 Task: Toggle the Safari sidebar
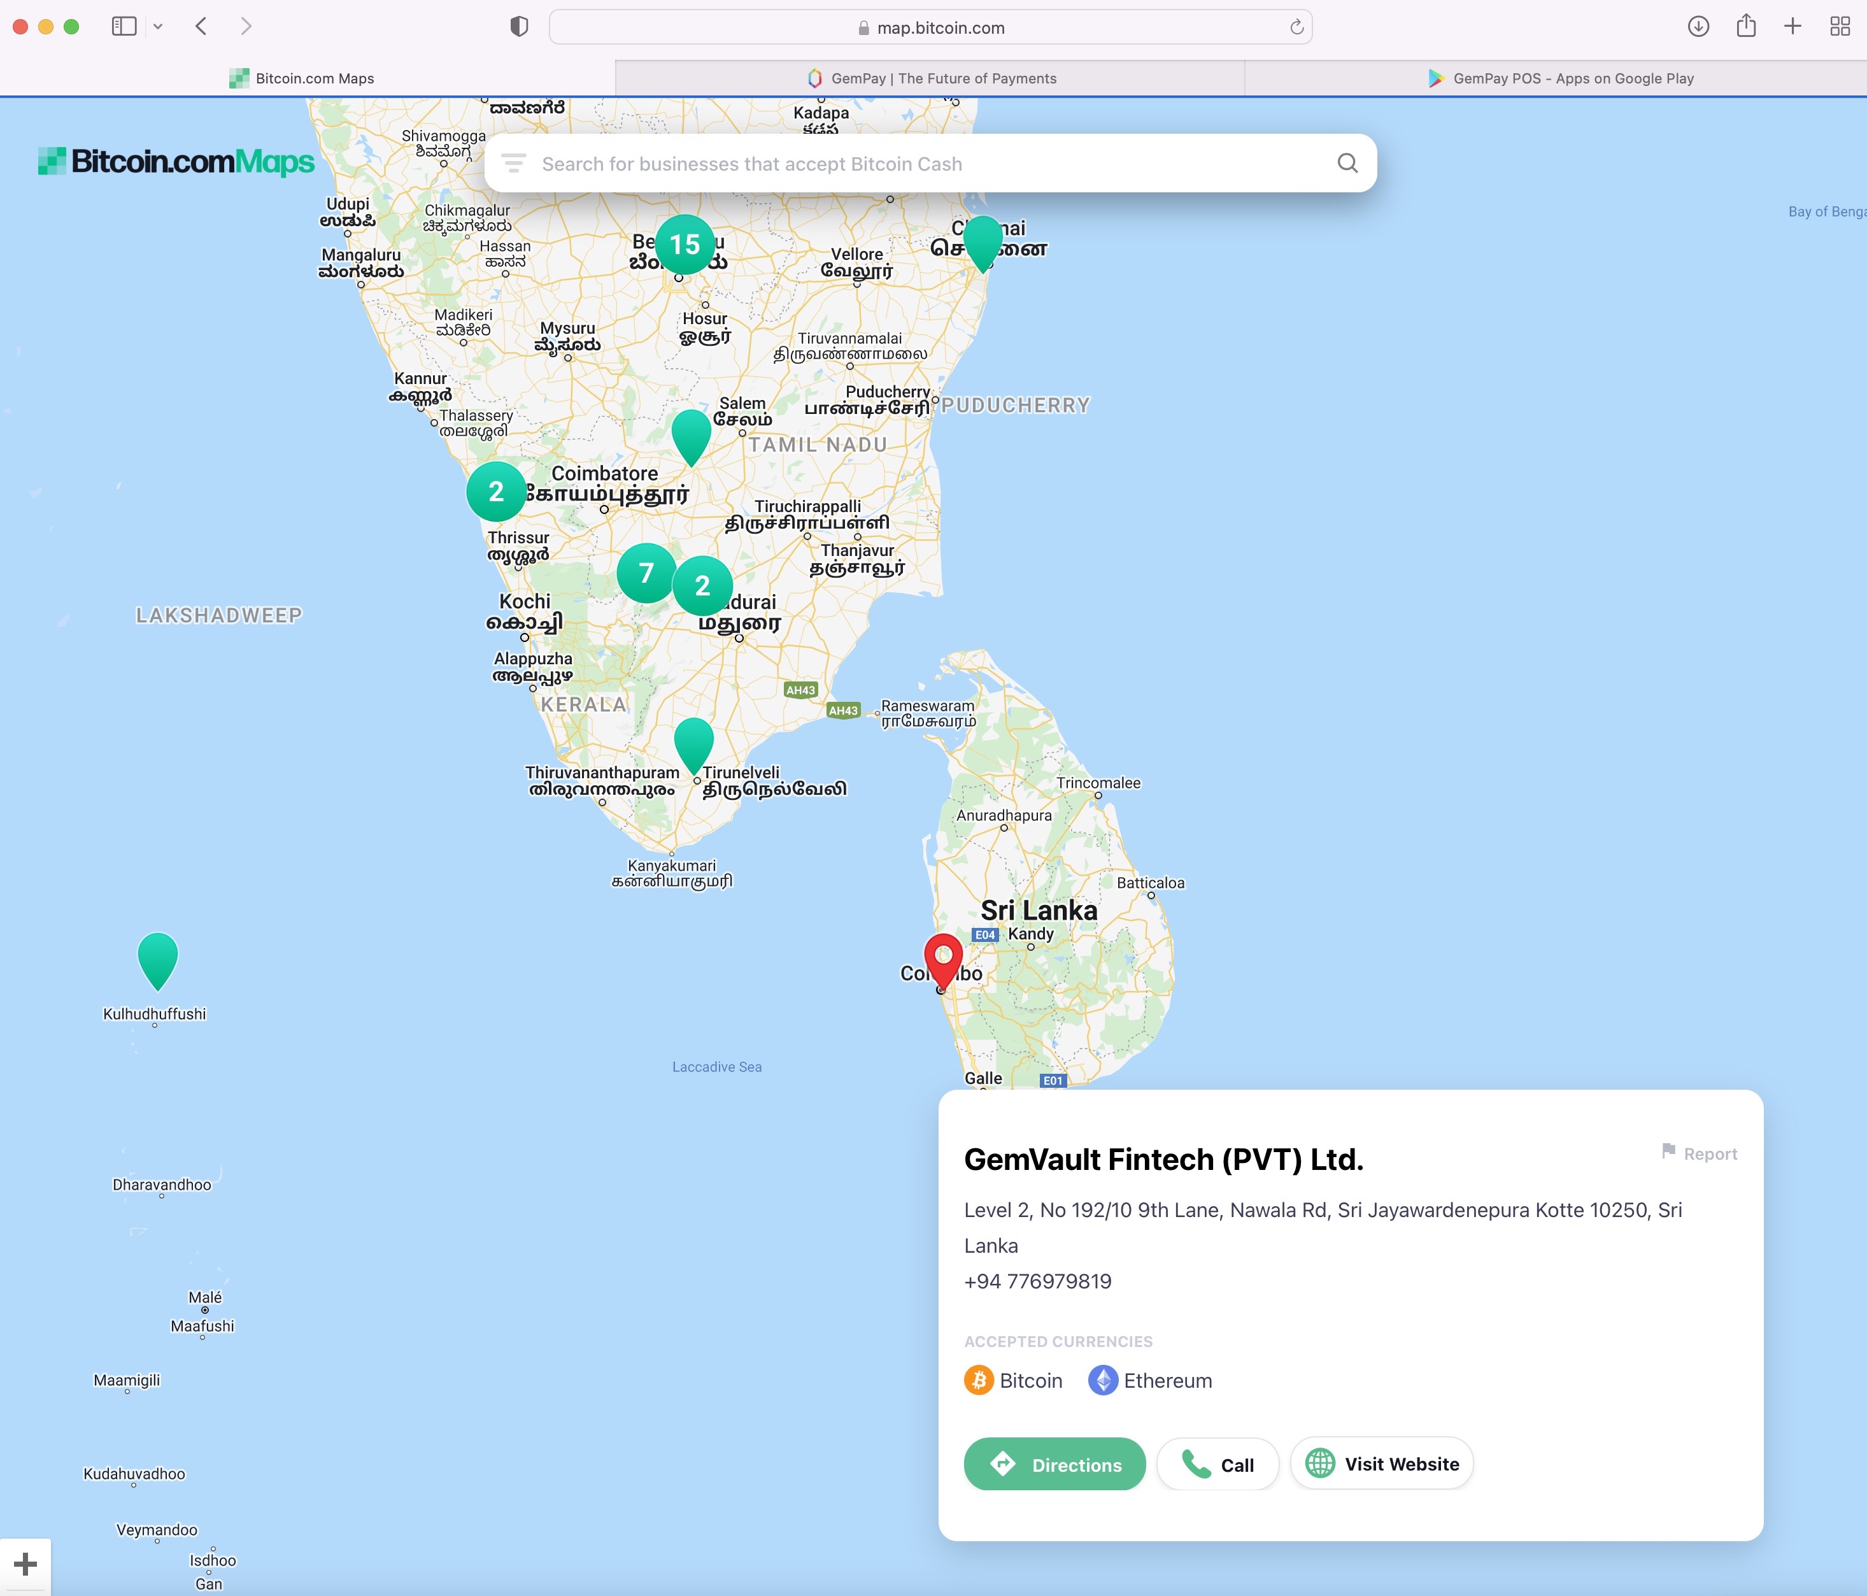[x=124, y=27]
